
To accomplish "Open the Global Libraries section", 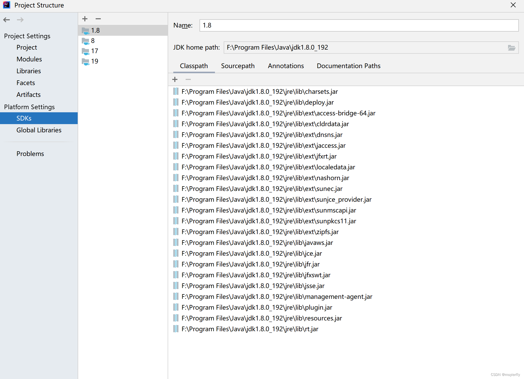I will click(39, 130).
